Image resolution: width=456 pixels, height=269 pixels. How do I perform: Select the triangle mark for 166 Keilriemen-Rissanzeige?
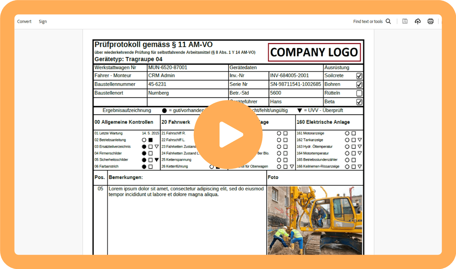coord(359,166)
